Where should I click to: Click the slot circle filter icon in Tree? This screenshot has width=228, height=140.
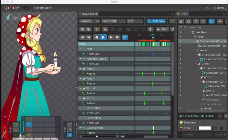pyautogui.click(x=188, y=22)
